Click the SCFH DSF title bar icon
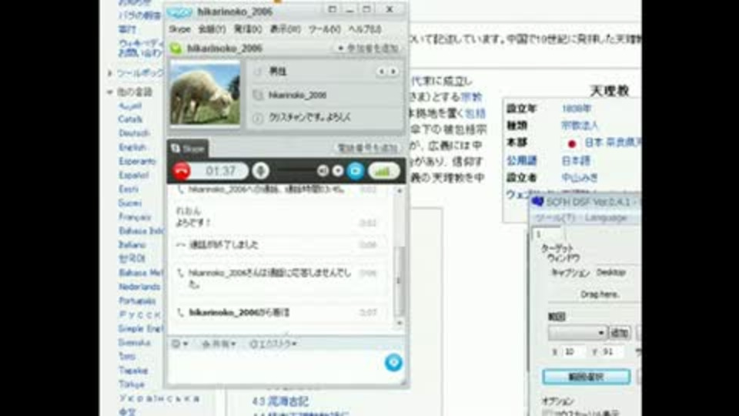739x416 pixels. click(538, 202)
